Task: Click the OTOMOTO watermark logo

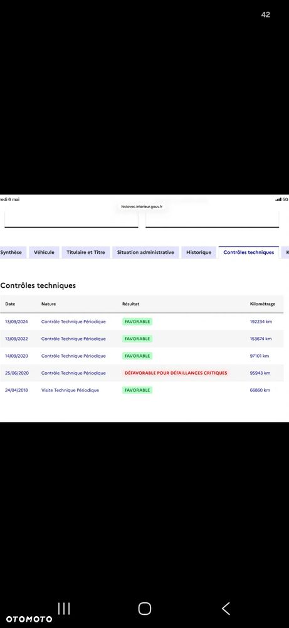Action: click(x=29, y=619)
